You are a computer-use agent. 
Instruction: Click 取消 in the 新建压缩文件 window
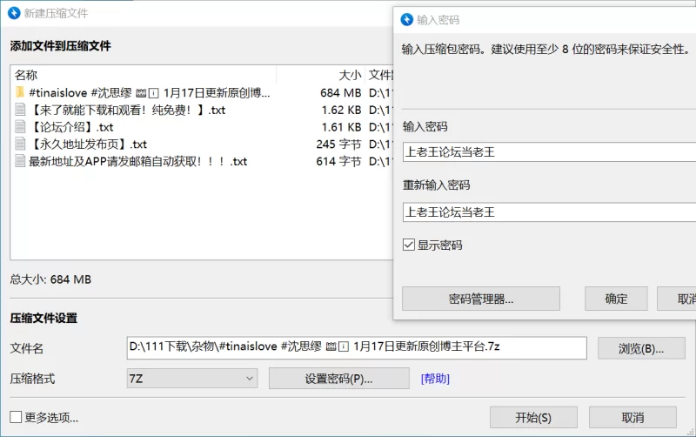click(x=632, y=418)
